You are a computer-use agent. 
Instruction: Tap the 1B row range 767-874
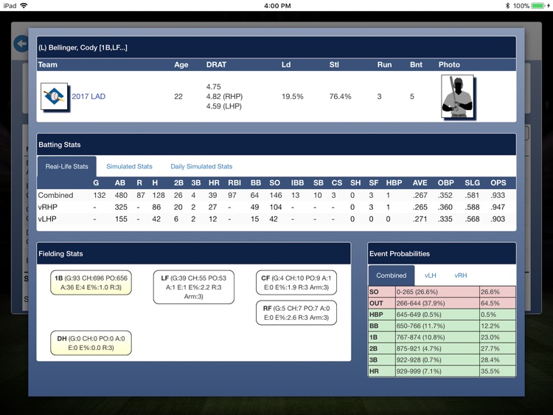(420, 337)
